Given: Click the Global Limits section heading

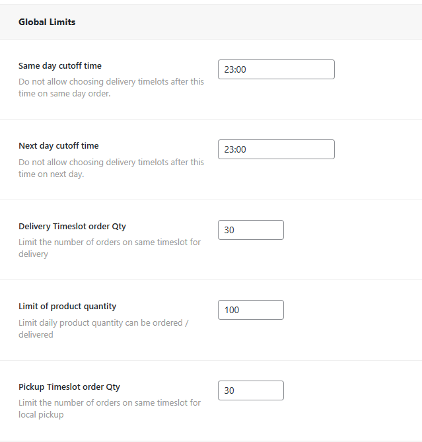Looking at the screenshot, I should 47,22.
